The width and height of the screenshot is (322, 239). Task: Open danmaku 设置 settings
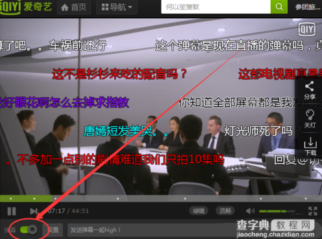[x=53, y=230]
